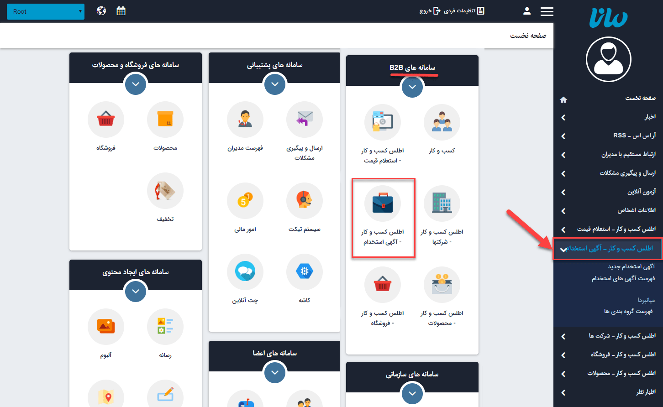Click the خروج logout button
Screen dimensions: 663x407
point(430,11)
